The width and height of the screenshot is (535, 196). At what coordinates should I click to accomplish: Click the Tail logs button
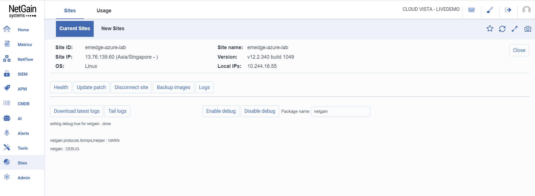tap(117, 111)
